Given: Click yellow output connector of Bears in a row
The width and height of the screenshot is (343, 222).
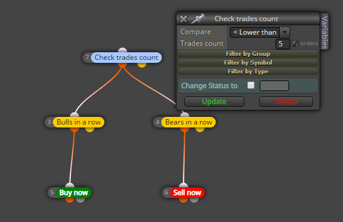Looking at the screenshot, I should point(200,130).
